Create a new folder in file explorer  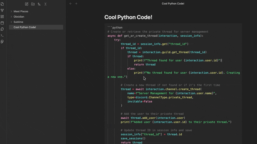33,4
